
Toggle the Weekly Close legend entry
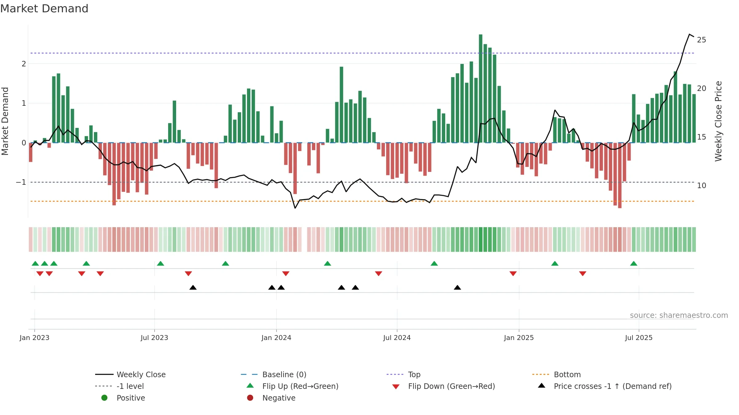[130, 374]
